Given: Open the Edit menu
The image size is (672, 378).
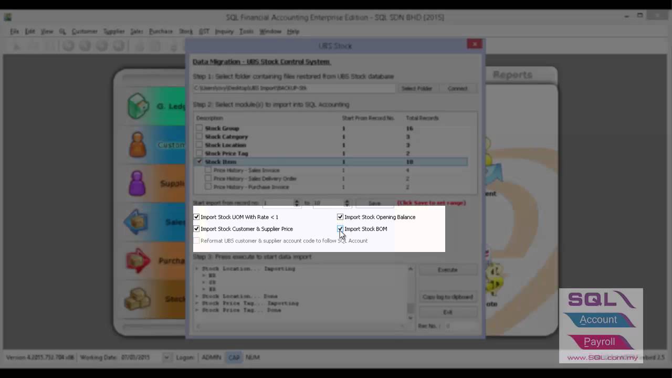Looking at the screenshot, I should [30, 31].
